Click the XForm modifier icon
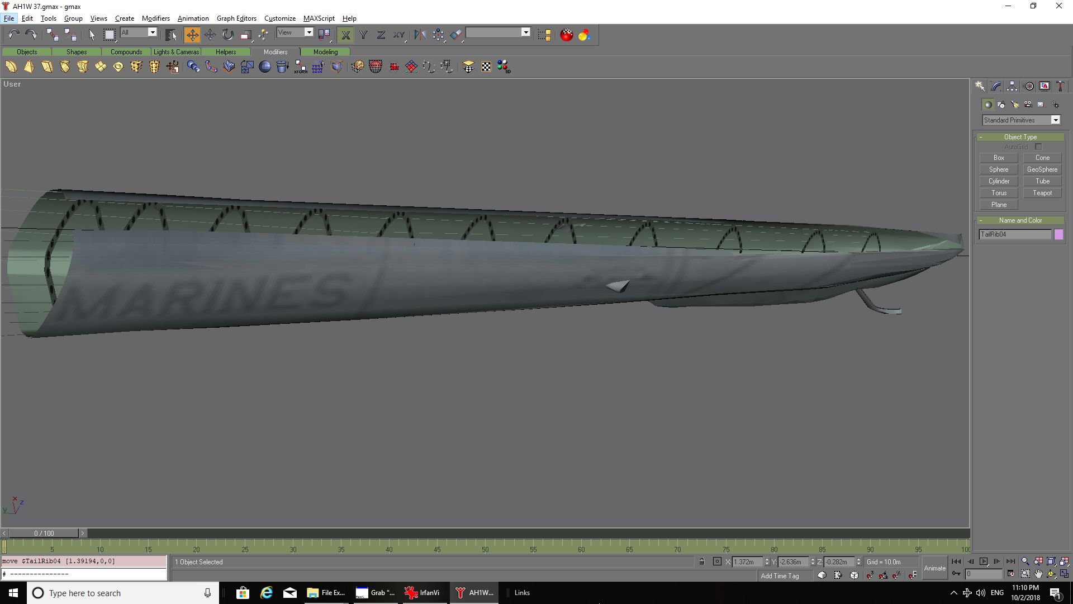 tap(301, 67)
